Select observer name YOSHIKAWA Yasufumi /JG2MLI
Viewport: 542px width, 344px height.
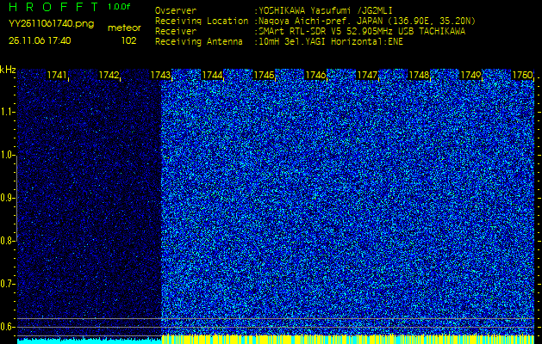(x=326, y=10)
